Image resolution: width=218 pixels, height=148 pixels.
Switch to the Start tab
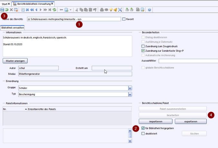pos(4,3)
